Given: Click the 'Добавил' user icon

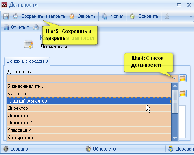Looking at the screenshot, I should (171, 149).
